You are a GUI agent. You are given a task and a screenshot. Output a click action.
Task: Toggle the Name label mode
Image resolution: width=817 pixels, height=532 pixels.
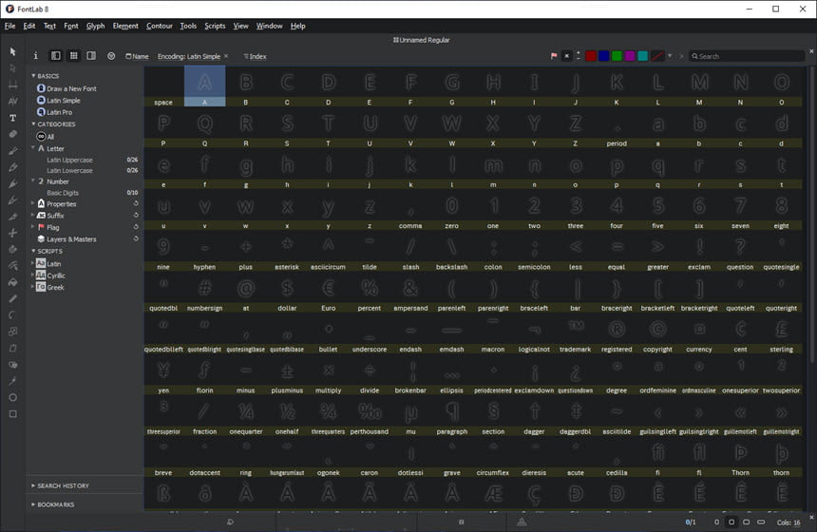pos(137,56)
